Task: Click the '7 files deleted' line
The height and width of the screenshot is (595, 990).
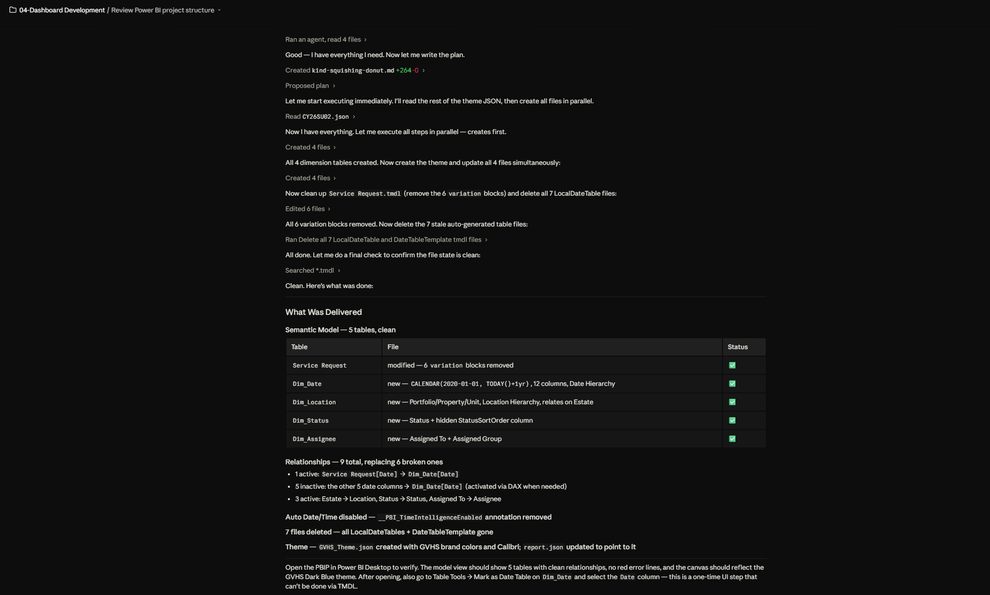Action: (389, 532)
